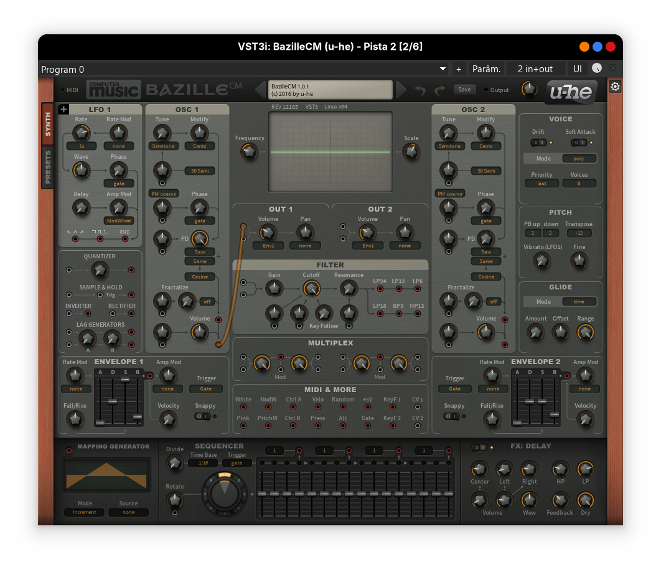This screenshot has width=661, height=567.
Task: Click the Envelope 1 Decay slider
Action: [113, 401]
